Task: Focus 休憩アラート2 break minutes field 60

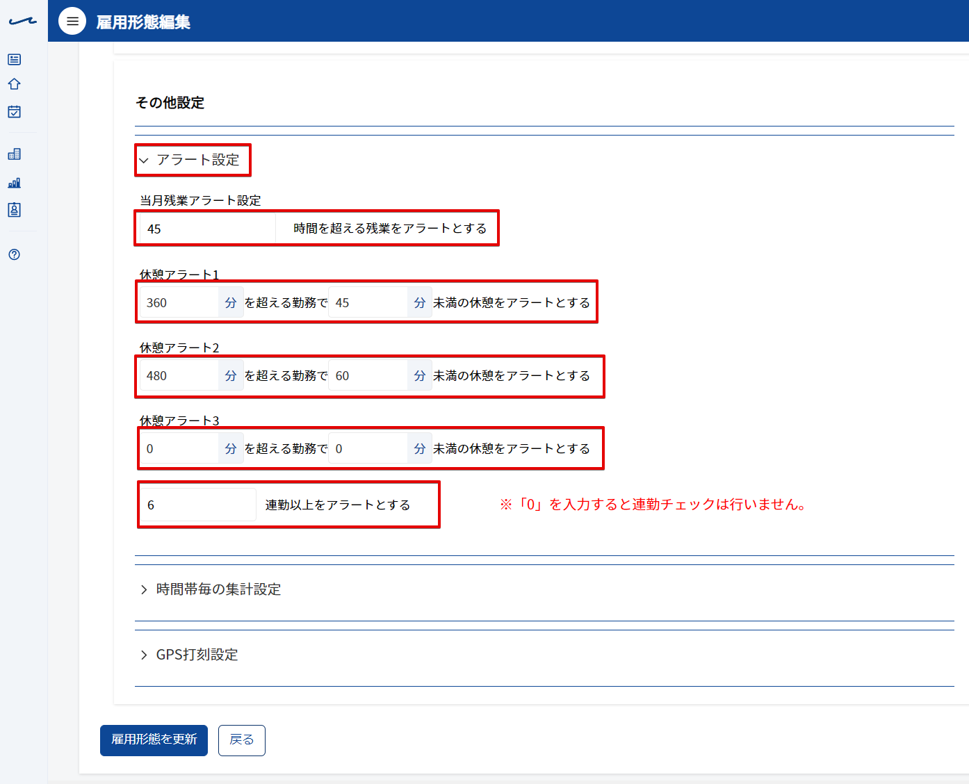Action: (368, 375)
